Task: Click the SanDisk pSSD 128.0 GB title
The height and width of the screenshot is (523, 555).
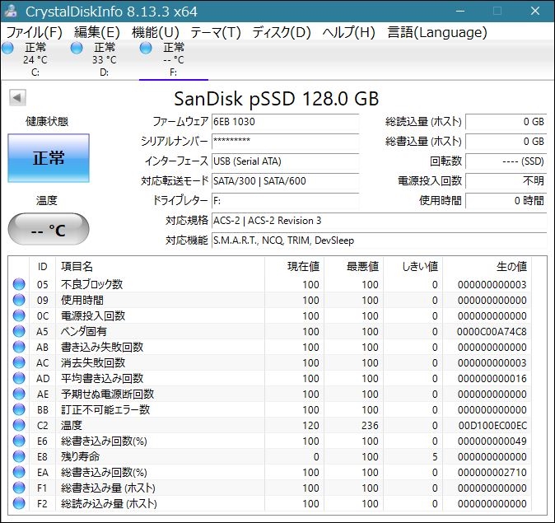Action: pos(277,99)
